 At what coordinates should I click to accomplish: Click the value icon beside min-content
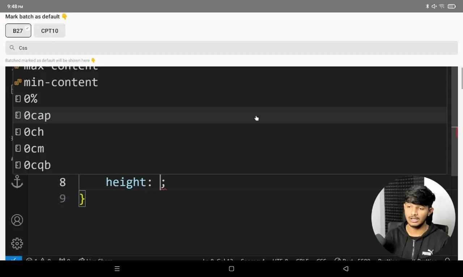point(18,82)
